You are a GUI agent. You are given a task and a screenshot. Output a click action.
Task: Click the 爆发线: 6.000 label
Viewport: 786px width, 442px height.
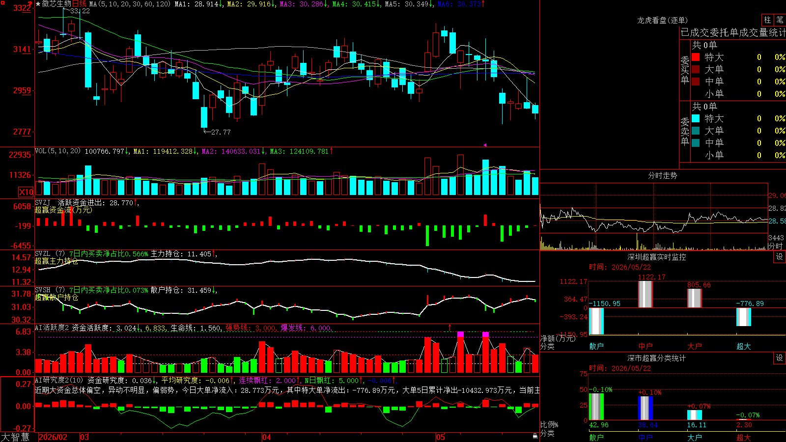pyautogui.click(x=307, y=328)
